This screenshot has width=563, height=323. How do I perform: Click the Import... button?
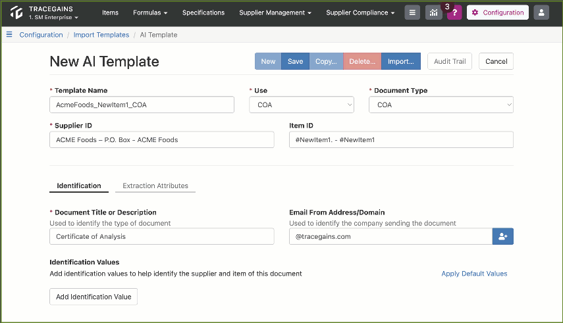point(401,61)
